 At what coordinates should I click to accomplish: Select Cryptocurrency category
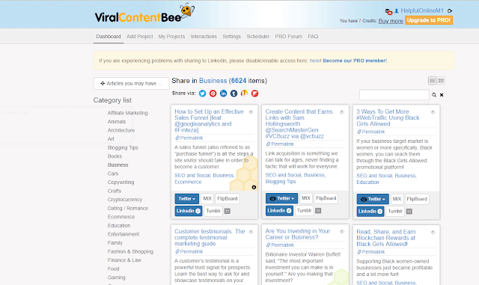125,200
